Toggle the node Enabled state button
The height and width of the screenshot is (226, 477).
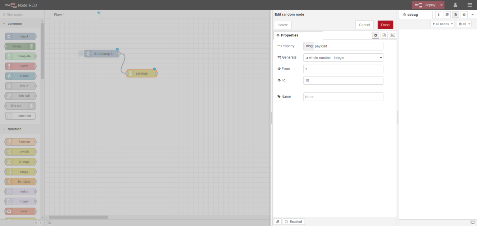pyautogui.click(x=293, y=222)
